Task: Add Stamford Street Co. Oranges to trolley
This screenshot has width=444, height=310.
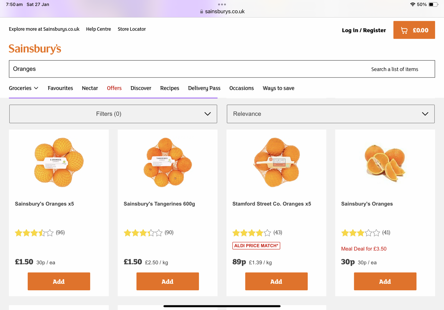Action: [x=276, y=281]
